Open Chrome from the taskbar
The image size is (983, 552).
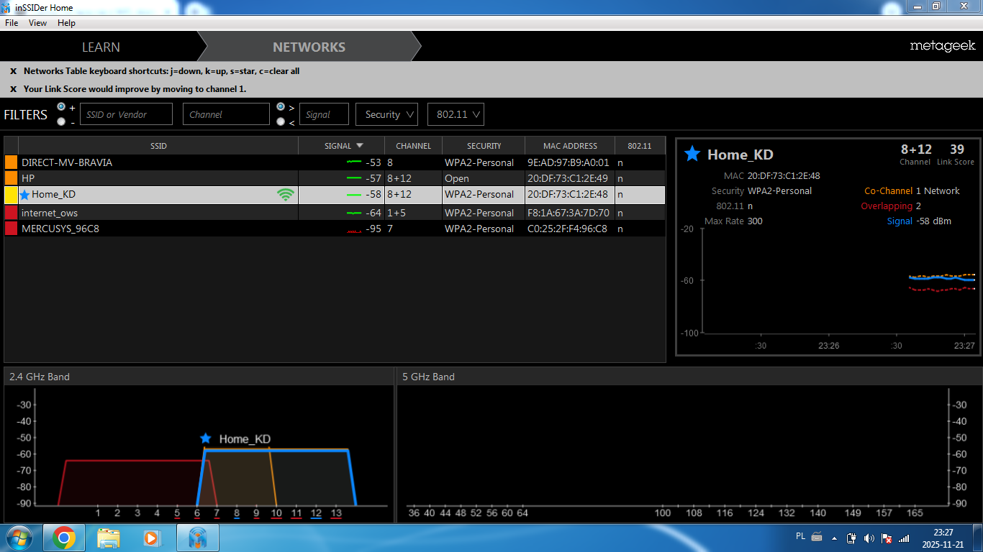click(x=64, y=538)
